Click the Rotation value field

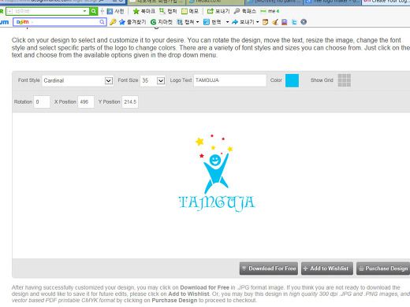click(x=42, y=102)
